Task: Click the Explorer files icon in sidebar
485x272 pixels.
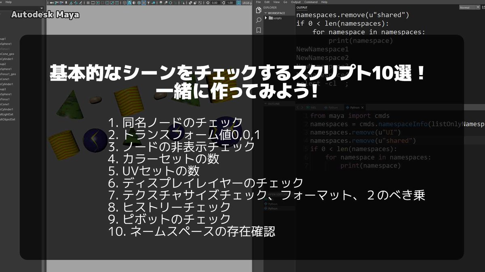Action: click(259, 10)
